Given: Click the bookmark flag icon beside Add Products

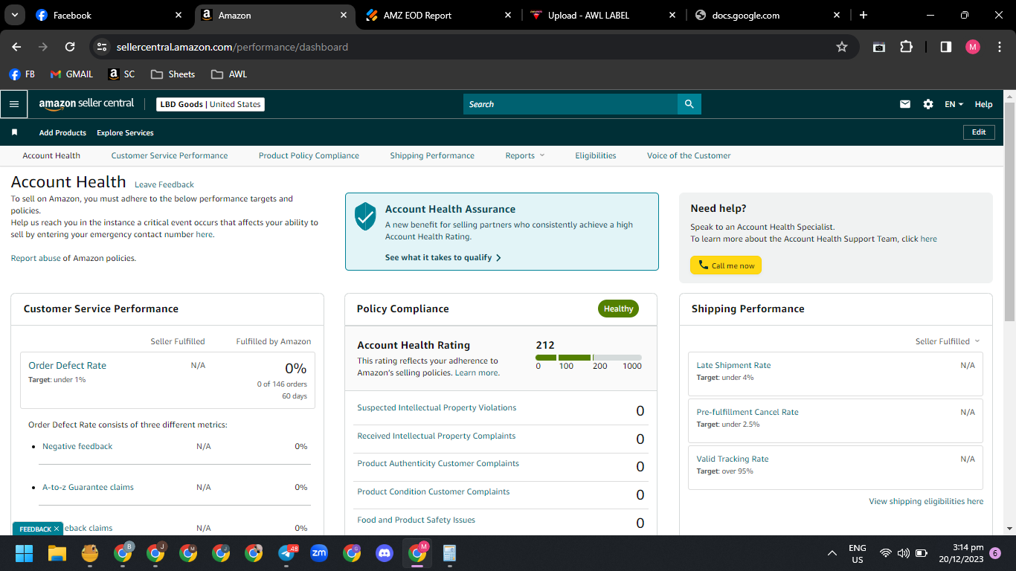Looking at the screenshot, I should pos(14,132).
